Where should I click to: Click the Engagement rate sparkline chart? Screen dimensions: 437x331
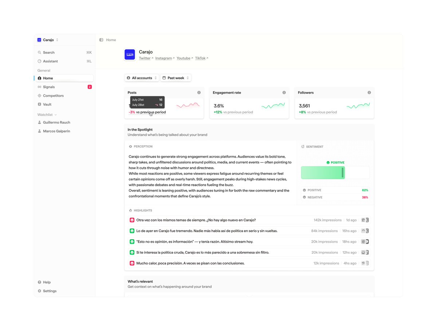pyautogui.click(x=273, y=106)
